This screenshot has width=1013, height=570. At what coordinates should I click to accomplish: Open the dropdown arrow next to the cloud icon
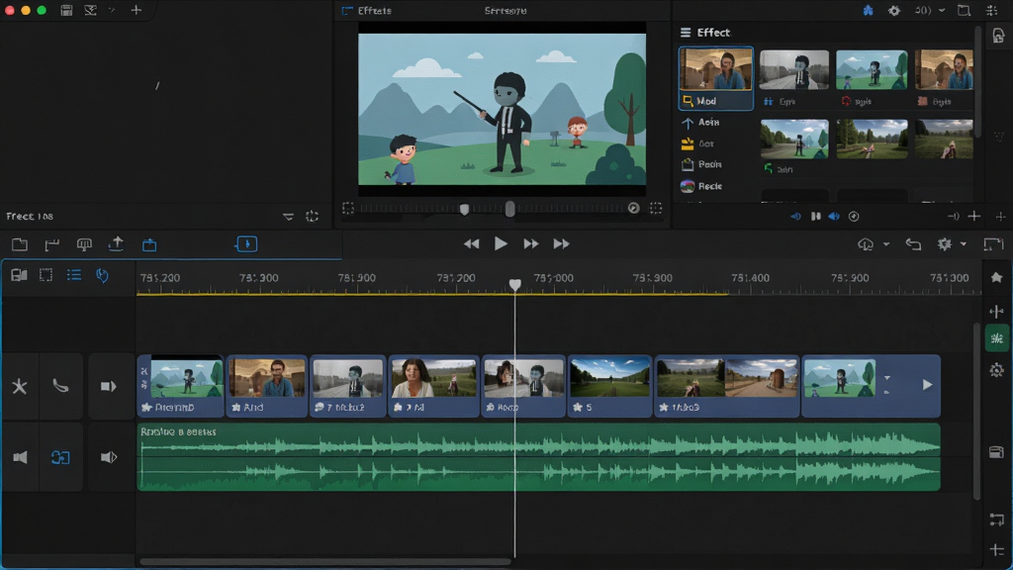886,244
